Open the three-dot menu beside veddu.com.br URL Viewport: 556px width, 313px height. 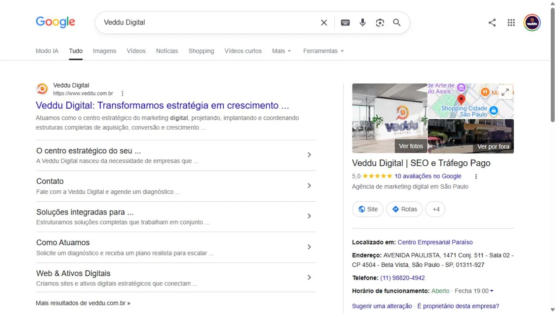[x=123, y=94]
